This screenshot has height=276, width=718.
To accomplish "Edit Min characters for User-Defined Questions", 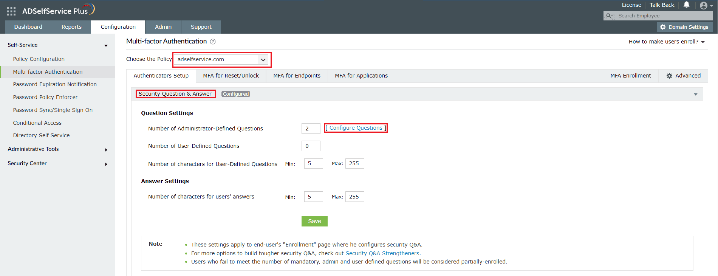I will pos(314,163).
